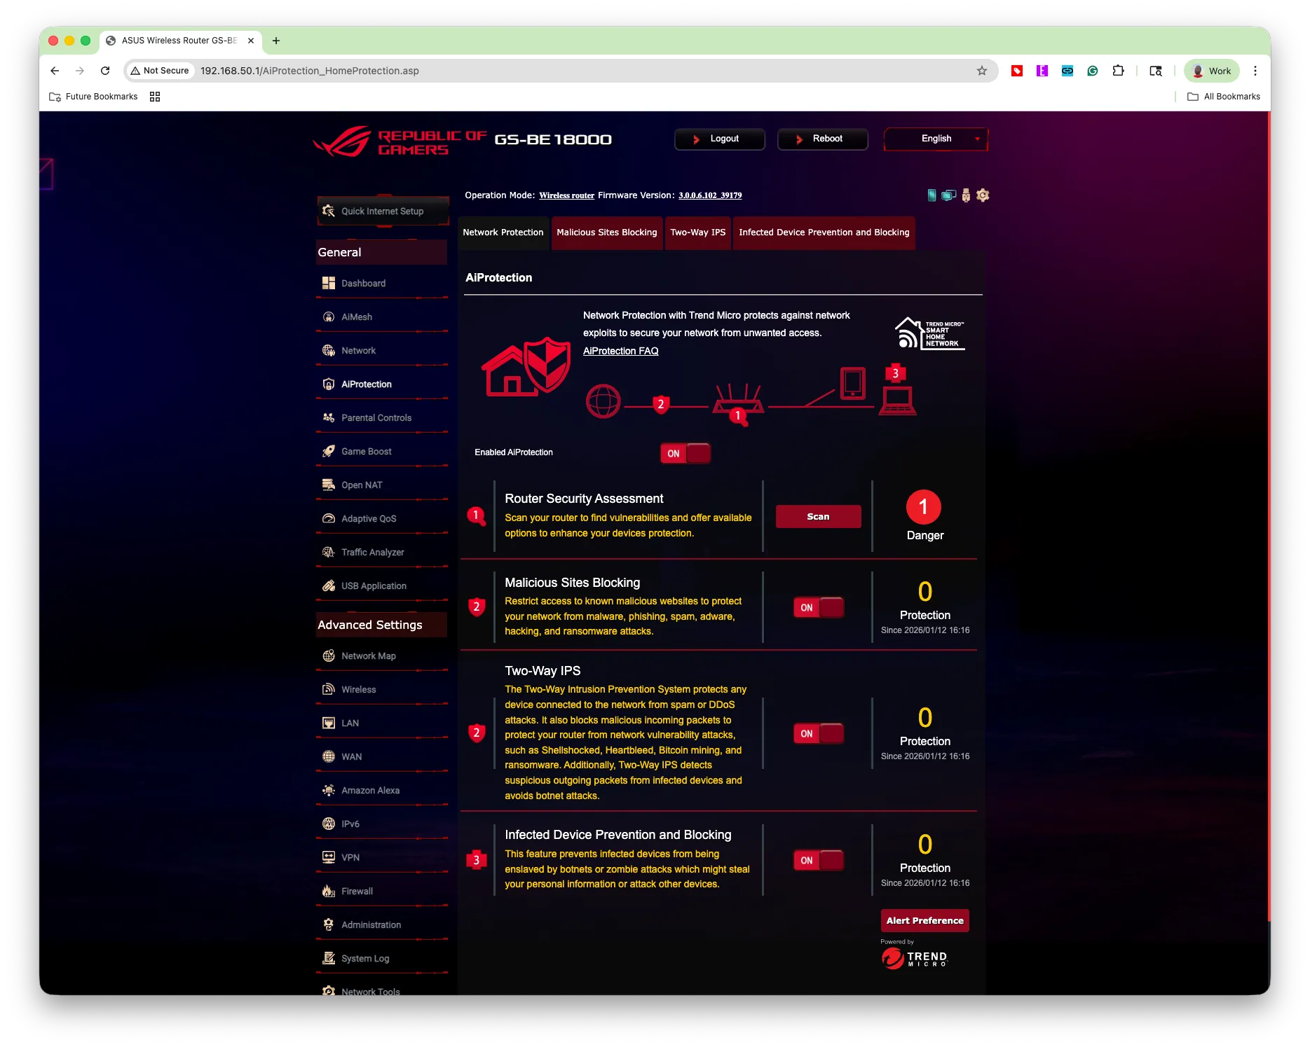Select the ASUS Wireless Router browser tab
The image size is (1310, 1047).
pos(181,41)
